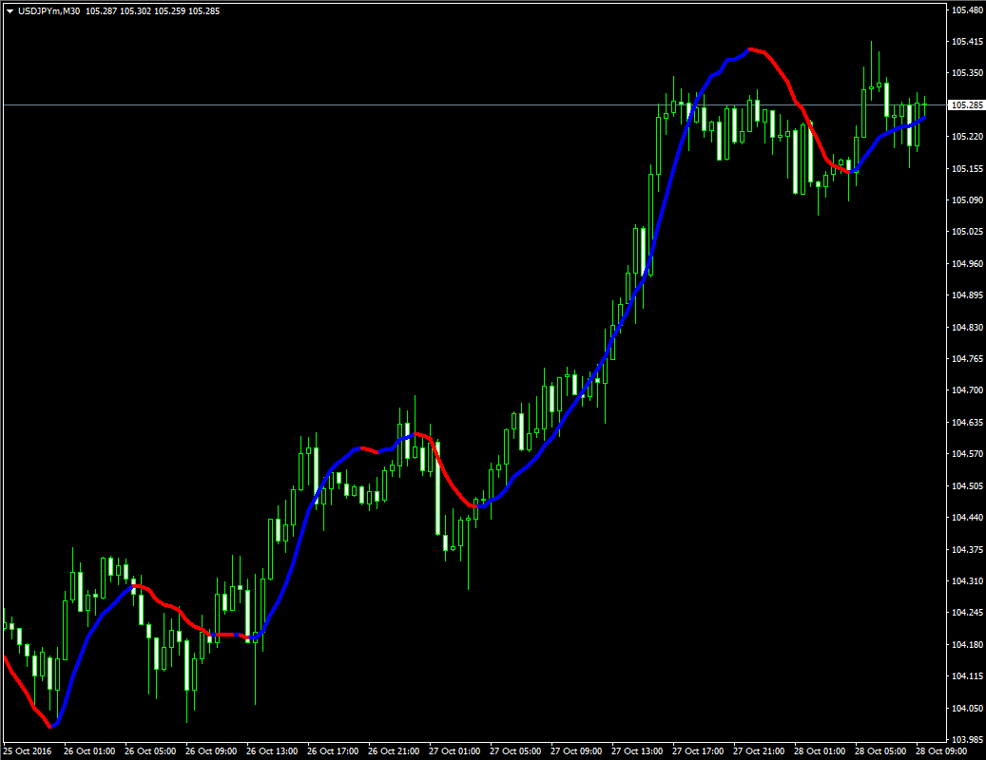This screenshot has width=986, height=760.
Task: Click the high value 105.302 in chart header
Action: point(136,11)
